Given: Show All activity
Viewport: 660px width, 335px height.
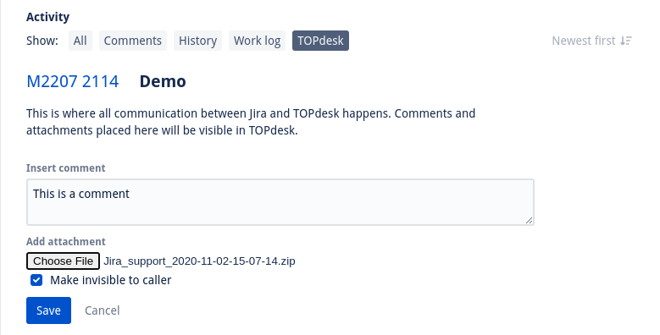Looking at the screenshot, I should tap(80, 41).
